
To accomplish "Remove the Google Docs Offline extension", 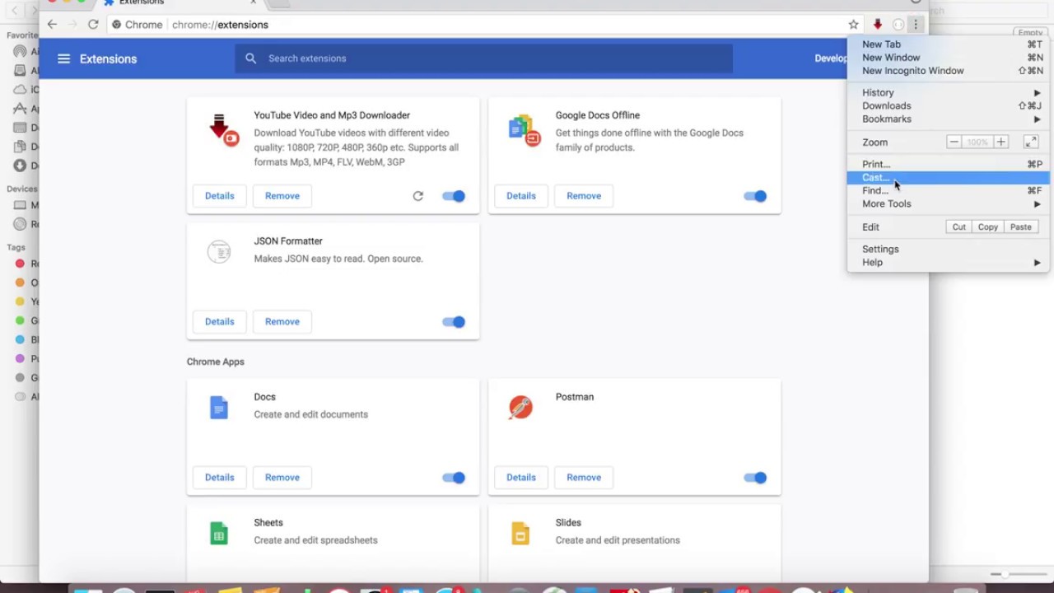I will click(584, 196).
